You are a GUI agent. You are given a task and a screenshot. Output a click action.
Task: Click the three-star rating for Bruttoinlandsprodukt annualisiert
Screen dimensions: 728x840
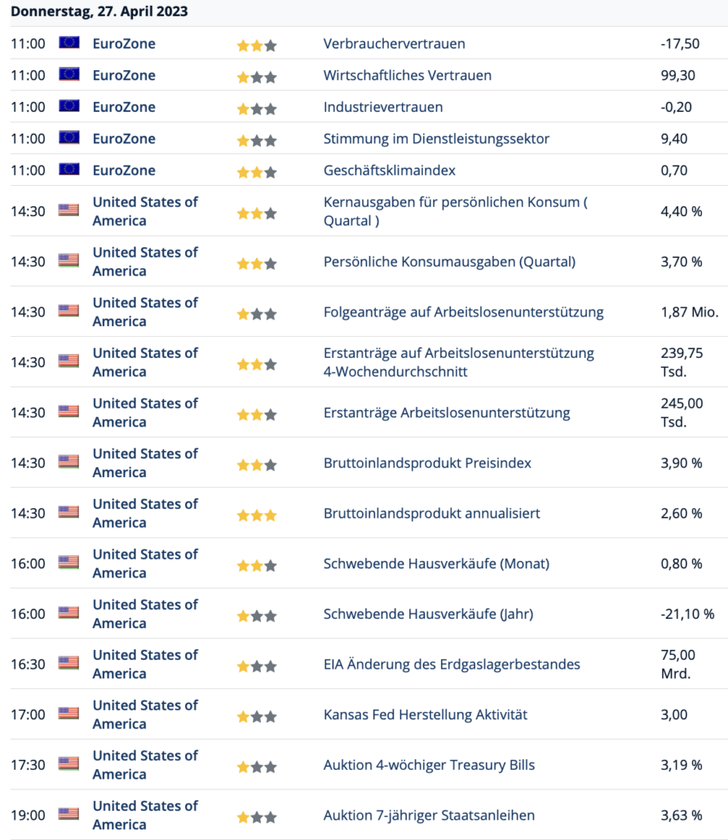pos(257,515)
